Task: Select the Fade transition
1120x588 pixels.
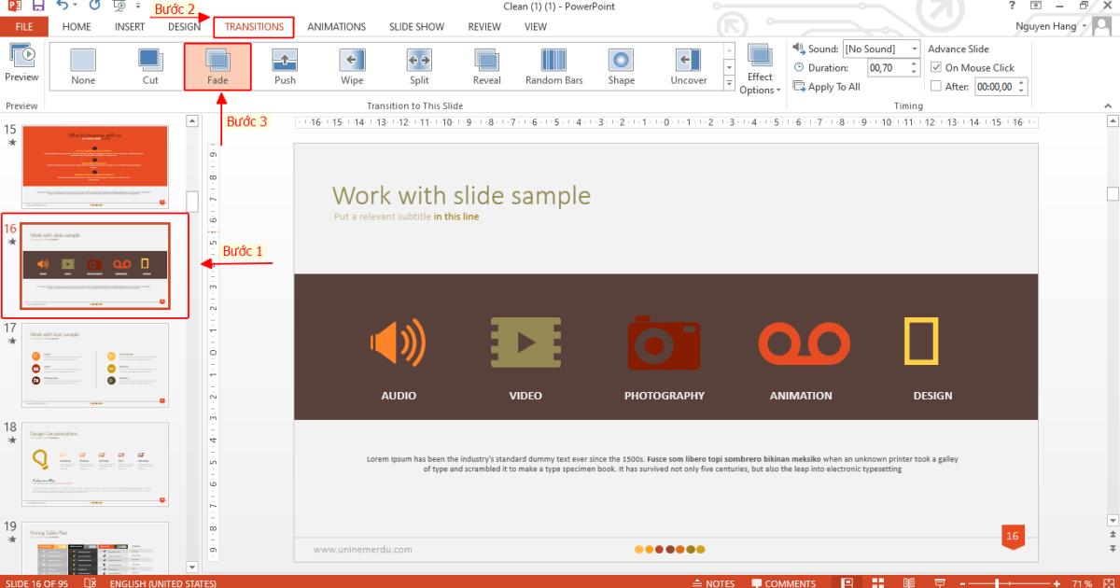Action: click(x=217, y=65)
